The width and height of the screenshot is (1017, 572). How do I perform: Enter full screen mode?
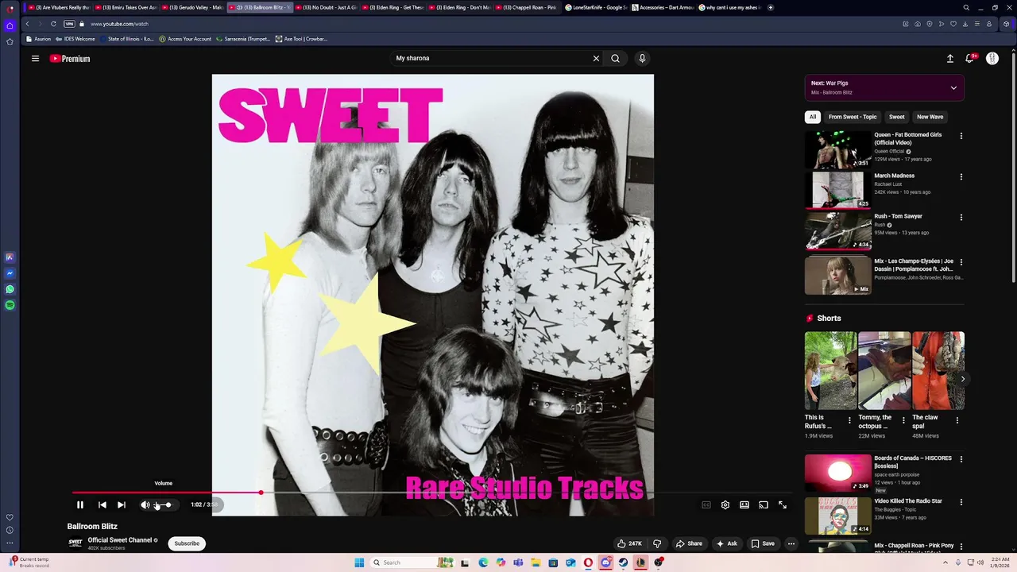pos(783,504)
